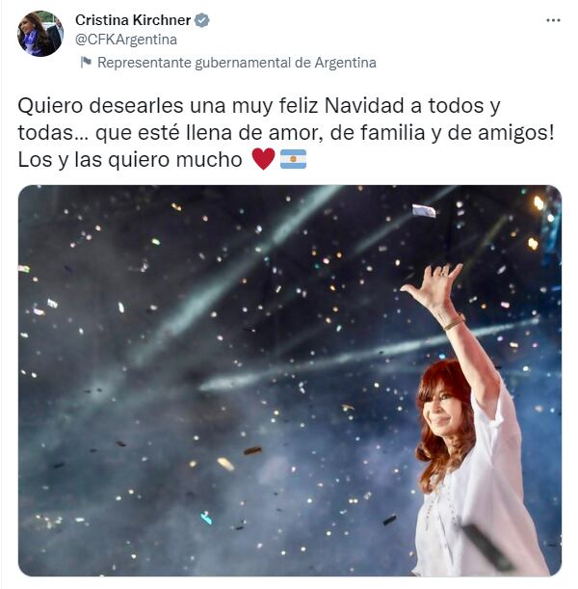Select the 'Representante gubernamental de Argentina' label
This screenshot has height=589, width=578.
(236, 63)
